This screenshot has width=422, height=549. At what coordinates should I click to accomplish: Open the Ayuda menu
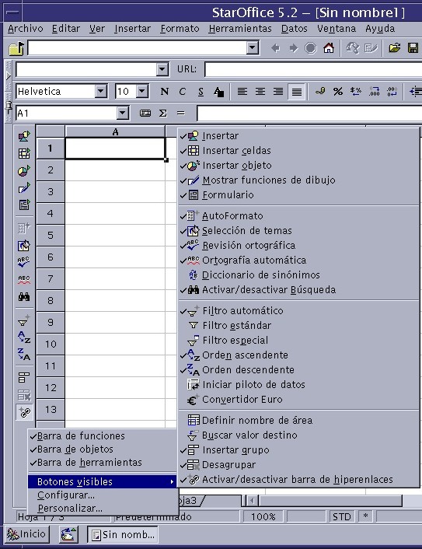pos(380,29)
